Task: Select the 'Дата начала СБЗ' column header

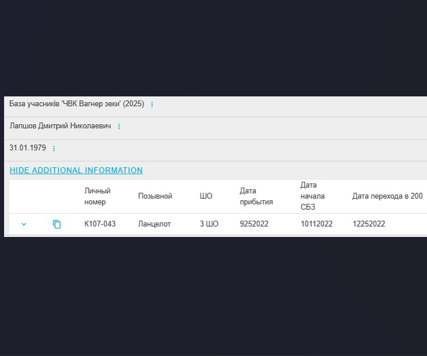Action: pos(312,196)
